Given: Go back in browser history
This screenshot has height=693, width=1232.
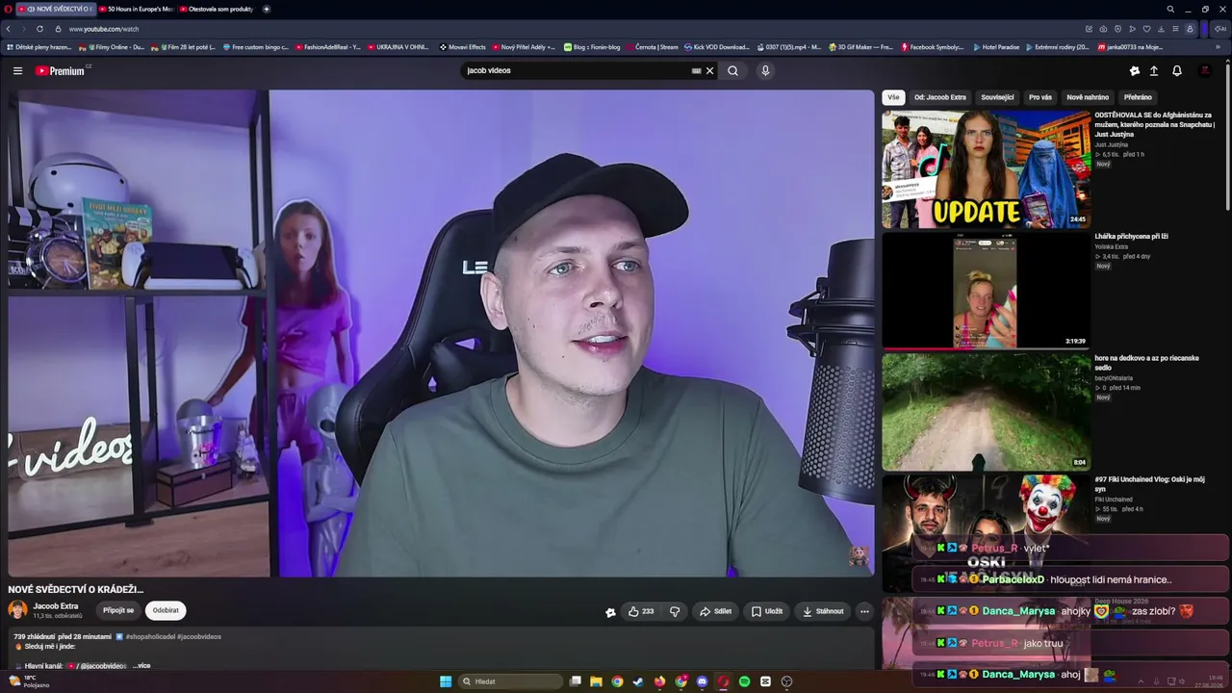Looking at the screenshot, I should pyautogui.click(x=9, y=29).
